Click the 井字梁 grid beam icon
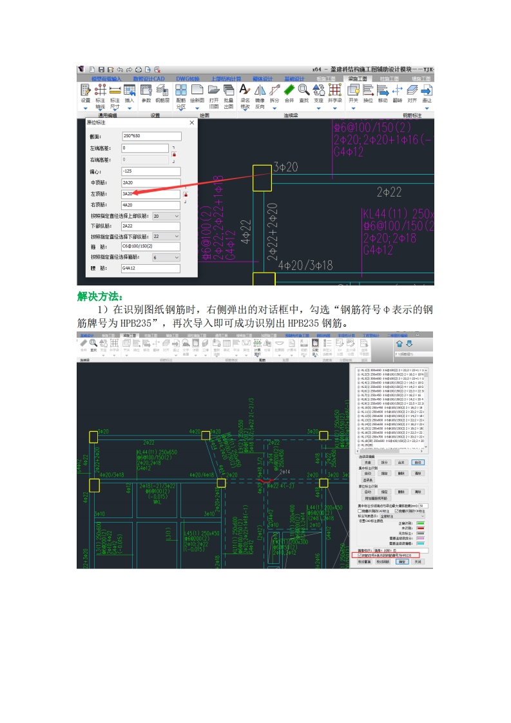 [335, 90]
